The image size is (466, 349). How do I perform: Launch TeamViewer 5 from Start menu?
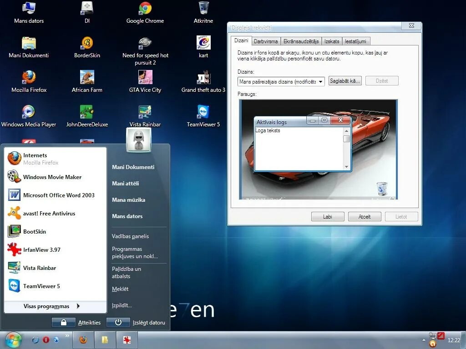55,286
